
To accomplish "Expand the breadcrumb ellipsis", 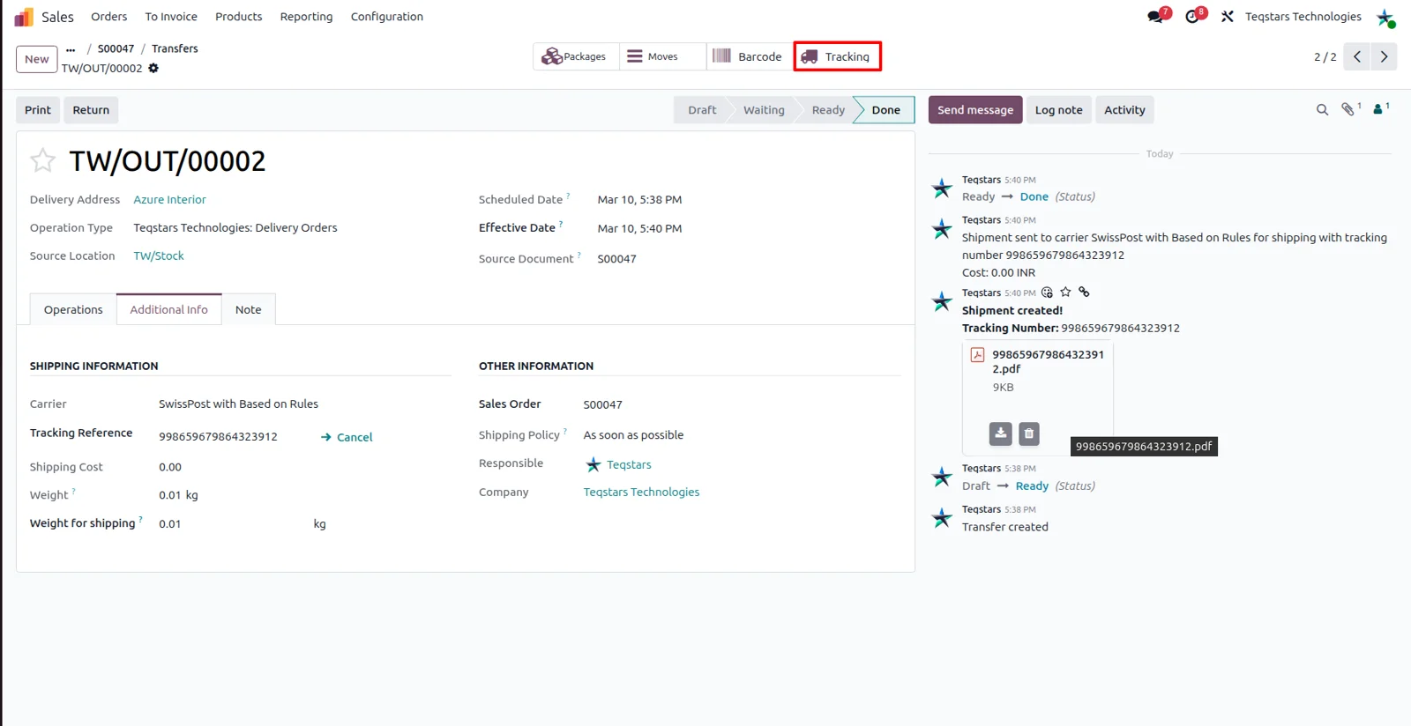I will coord(71,49).
